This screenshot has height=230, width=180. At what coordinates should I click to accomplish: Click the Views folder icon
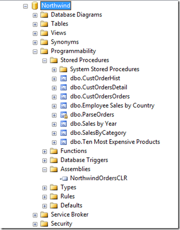(x=44, y=33)
